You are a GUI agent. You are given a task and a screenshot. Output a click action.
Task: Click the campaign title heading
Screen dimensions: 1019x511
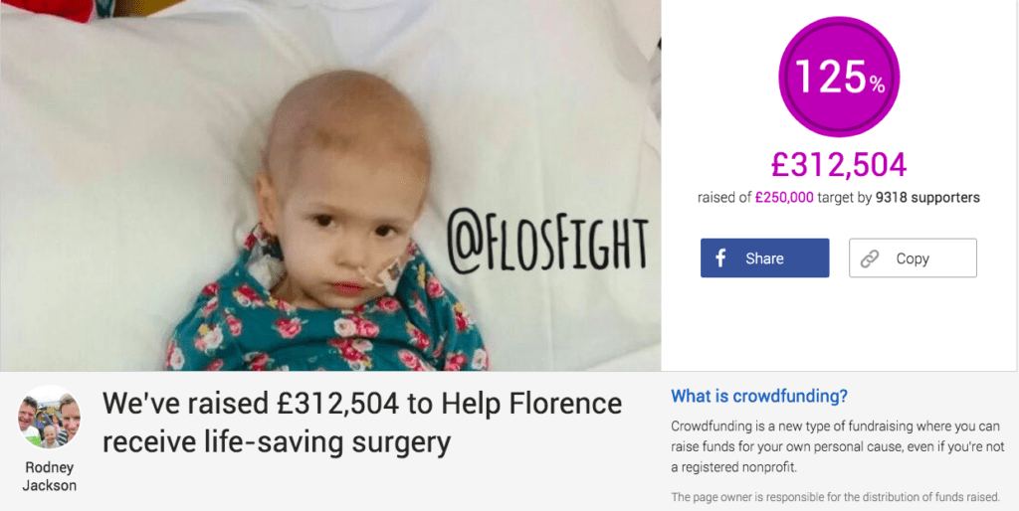[x=362, y=424]
